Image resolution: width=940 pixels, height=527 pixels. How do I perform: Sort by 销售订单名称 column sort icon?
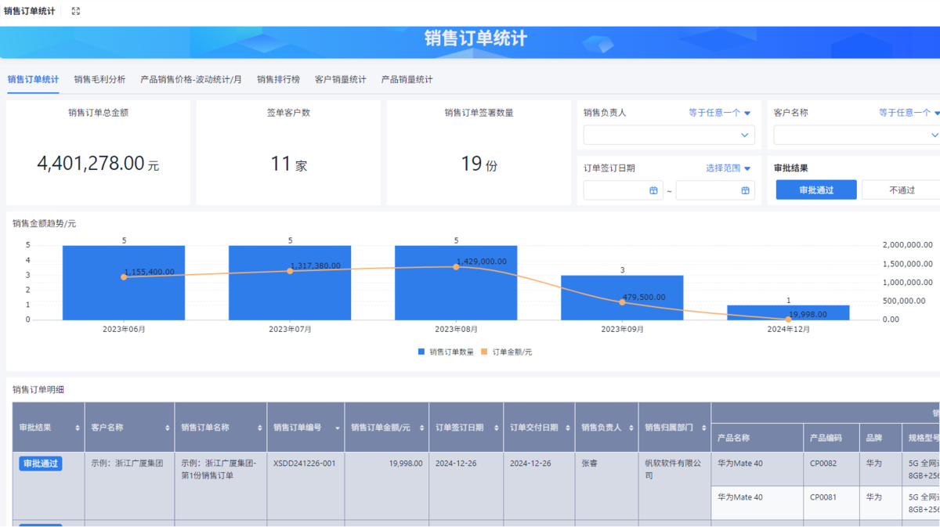tap(260, 428)
